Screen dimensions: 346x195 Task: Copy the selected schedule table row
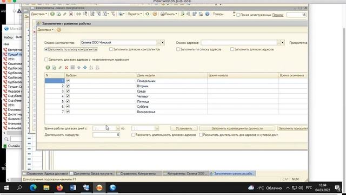(x=54, y=68)
